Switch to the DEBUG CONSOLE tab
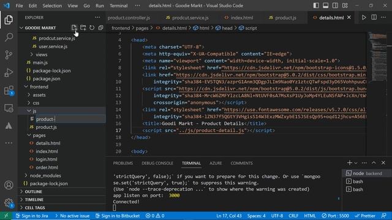This screenshot has height=220, width=392. coord(157,163)
